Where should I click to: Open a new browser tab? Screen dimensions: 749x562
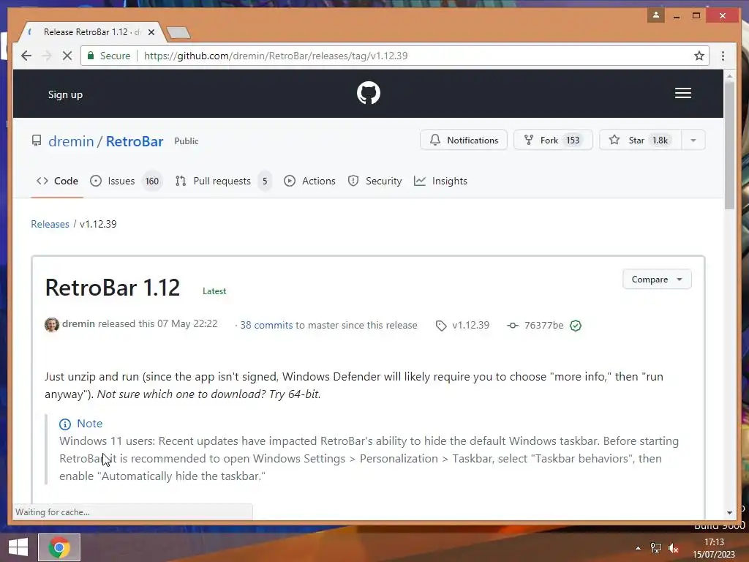pos(178,32)
